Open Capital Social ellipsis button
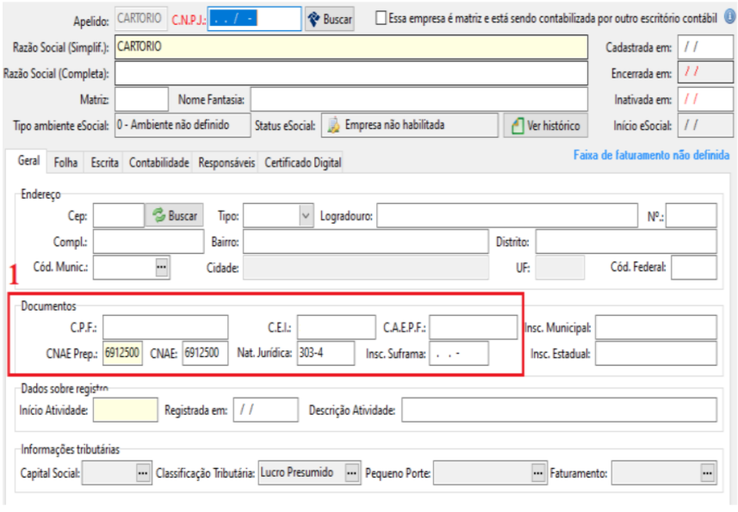The height and width of the screenshot is (512, 738). [143, 473]
